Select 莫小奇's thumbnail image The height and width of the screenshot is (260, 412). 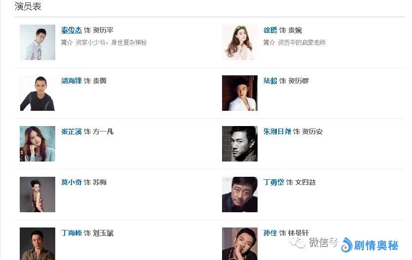point(37,195)
